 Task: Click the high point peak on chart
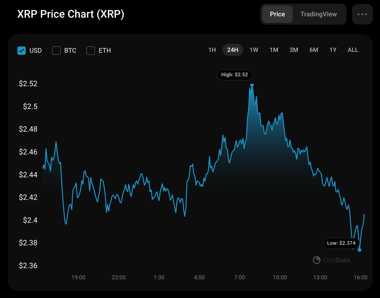click(x=252, y=85)
